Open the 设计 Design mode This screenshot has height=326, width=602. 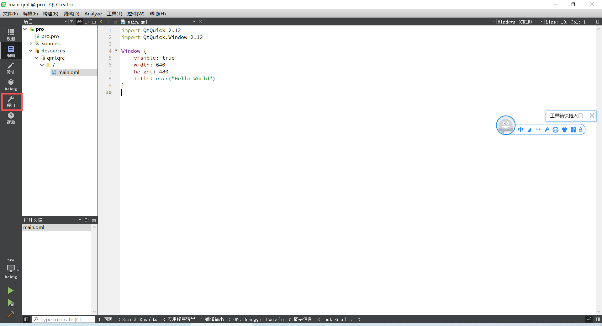coord(11,68)
